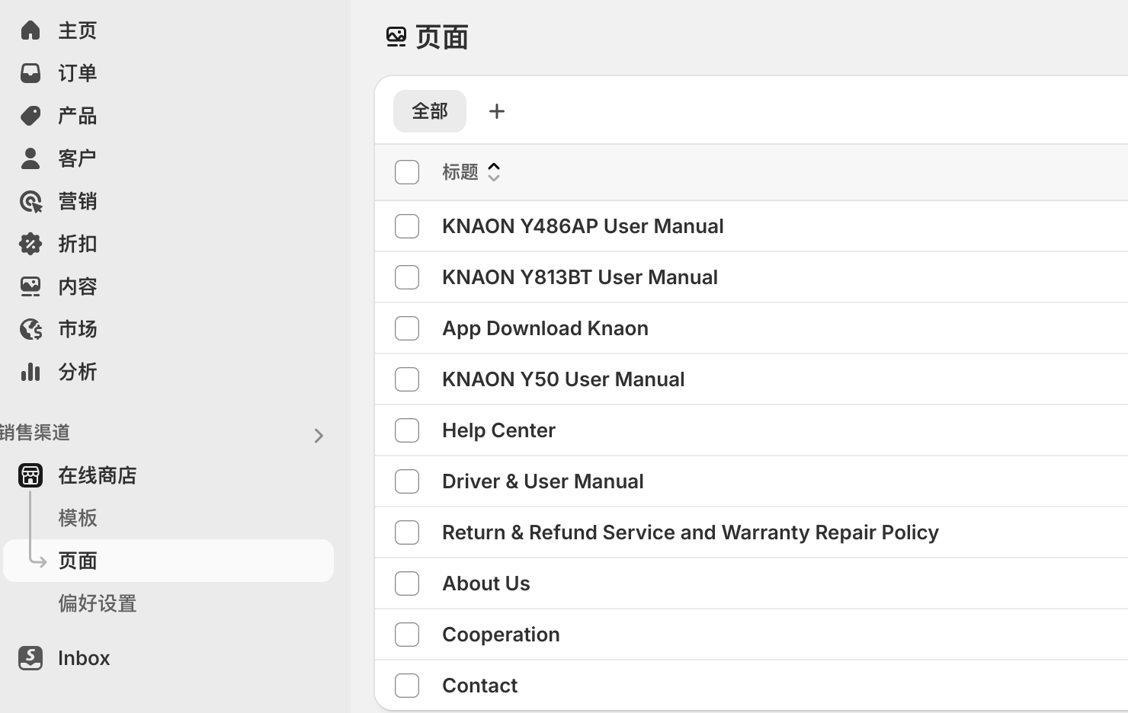Click the Online Store storefront icon
1128x713 pixels.
[30, 475]
